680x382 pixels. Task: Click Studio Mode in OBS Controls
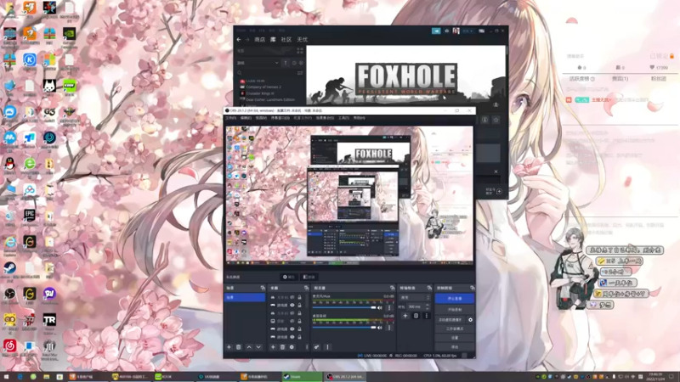[x=455, y=329]
